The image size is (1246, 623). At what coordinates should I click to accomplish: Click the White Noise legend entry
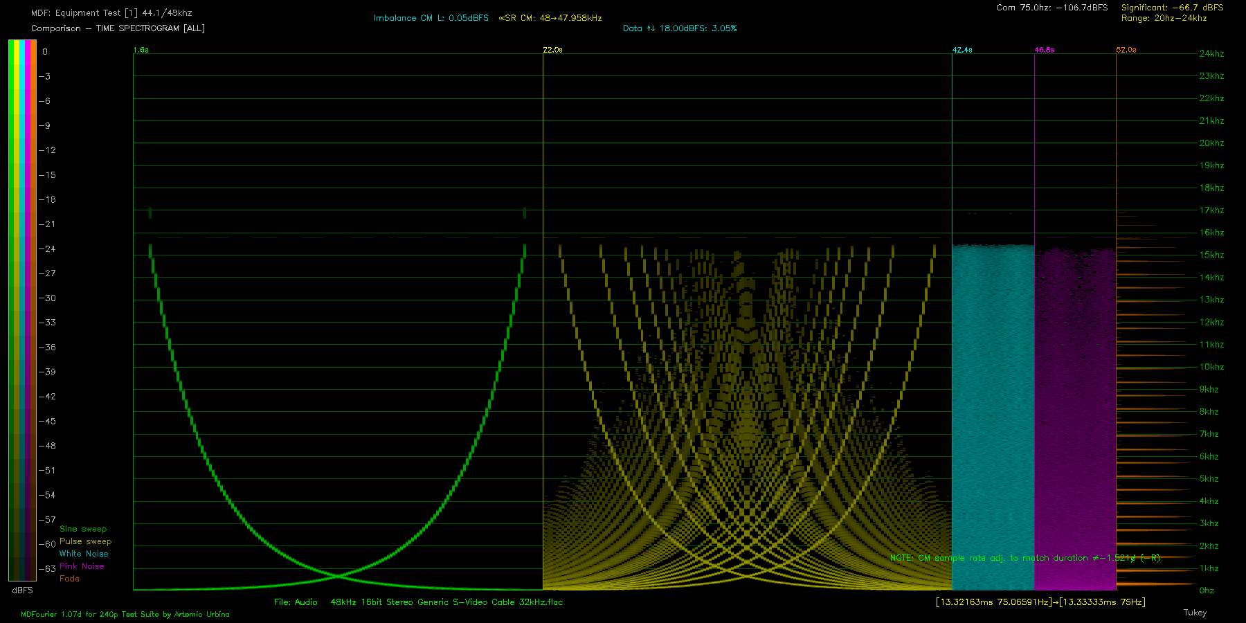coord(84,554)
